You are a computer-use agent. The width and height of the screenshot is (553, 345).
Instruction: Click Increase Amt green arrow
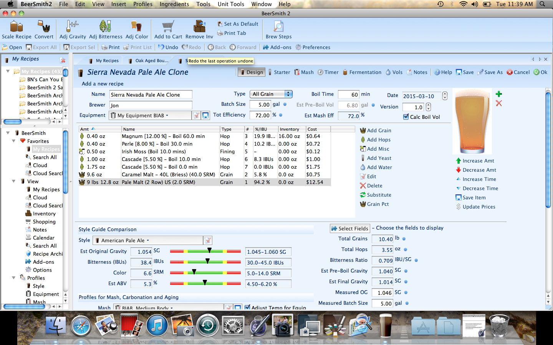[458, 161]
